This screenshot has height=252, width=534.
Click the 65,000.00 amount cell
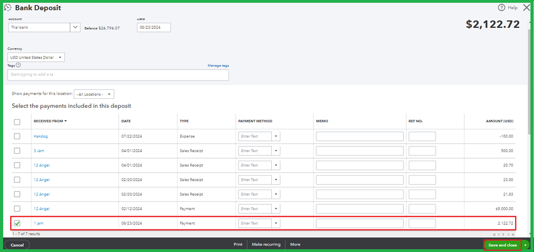[x=504, y=209]
